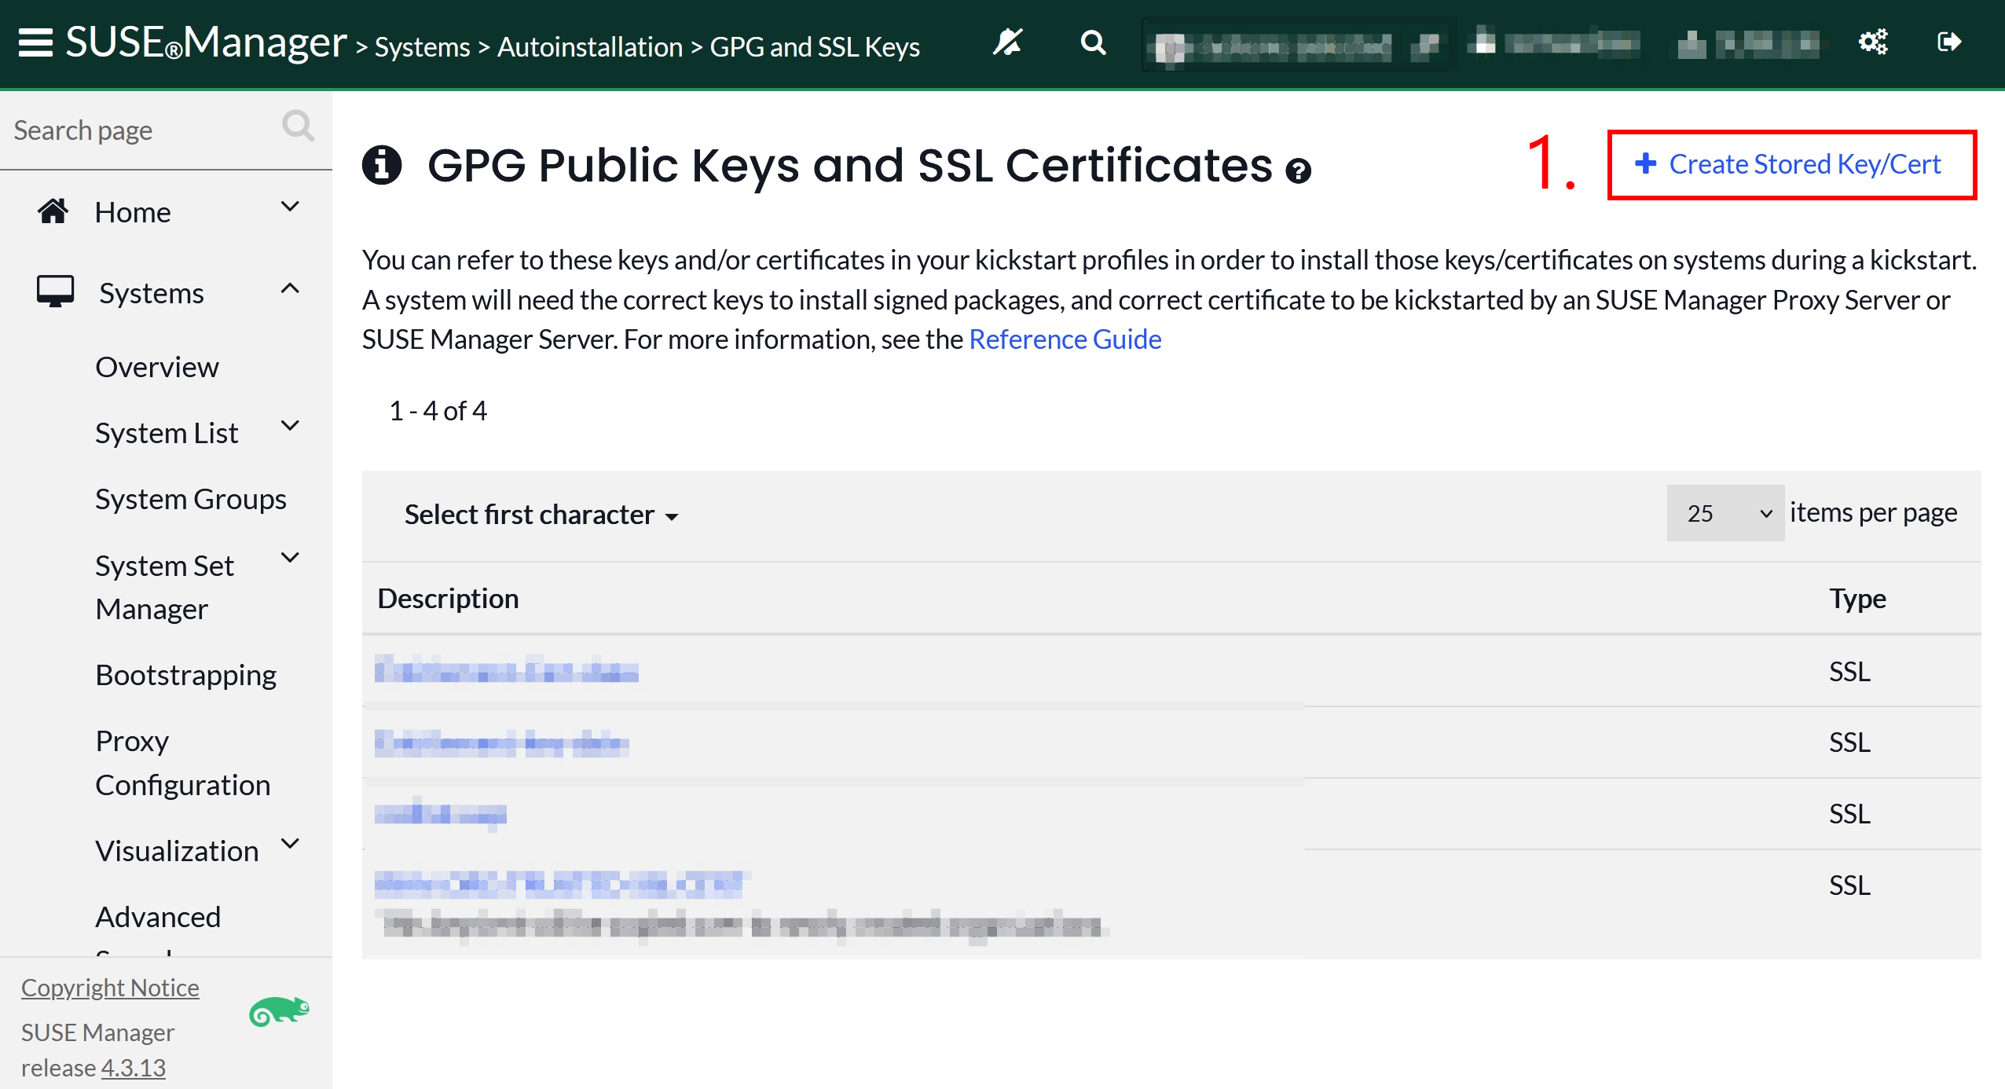Screen dimensions: 2005x1089
Task: Open the Select first character dropdown
Action: point(541,515)
